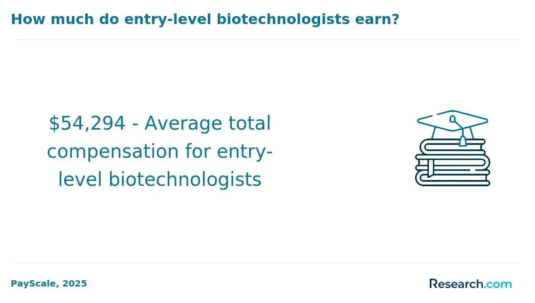Viewport: 535px width, 303px height.
Task: Click the top book in the stack
Action: tap(453, 147)
